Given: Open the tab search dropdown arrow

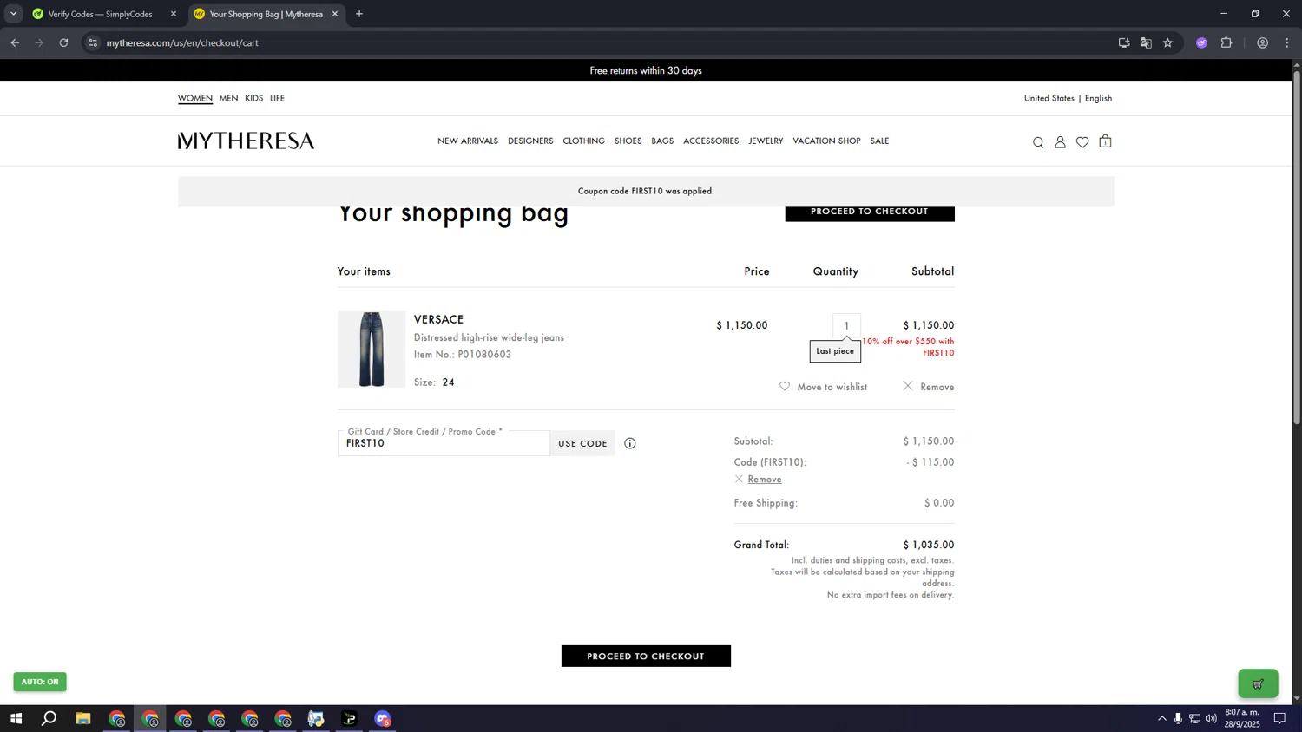Looking at the screenshot, I should (x=13, y=14).
